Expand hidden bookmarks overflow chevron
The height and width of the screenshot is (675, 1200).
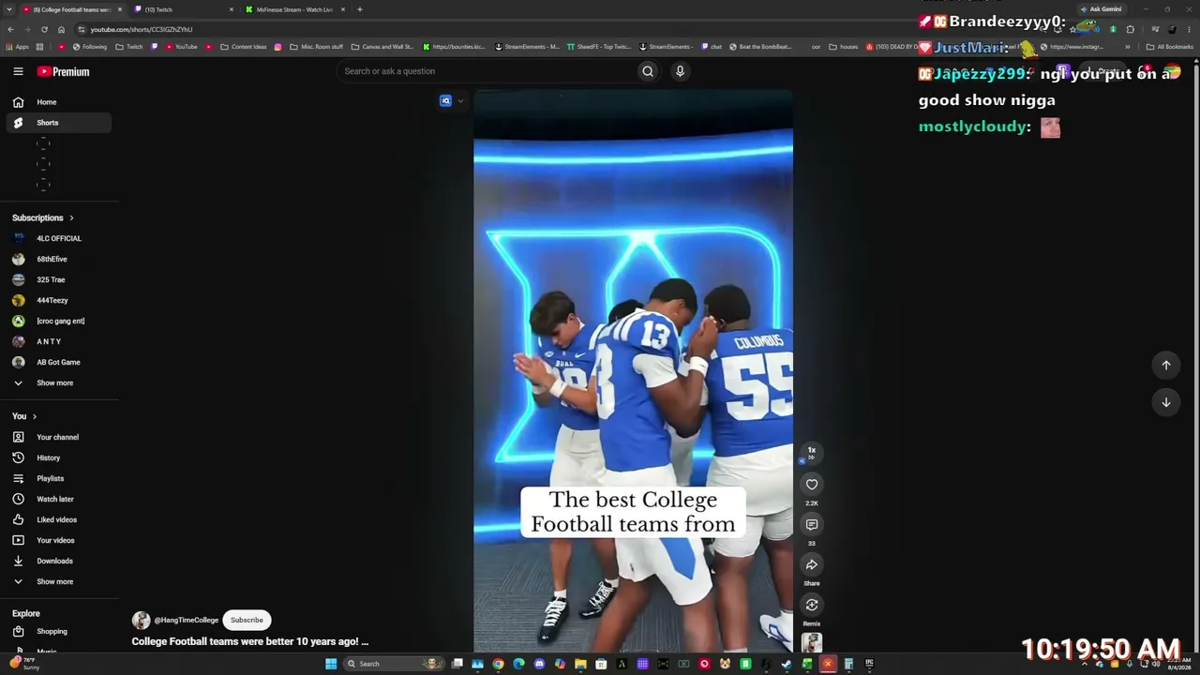tap(1127, 47)
